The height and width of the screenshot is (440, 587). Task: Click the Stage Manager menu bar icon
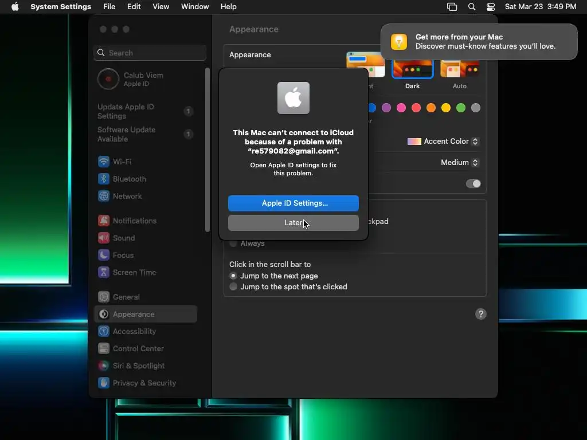(452, 7)
